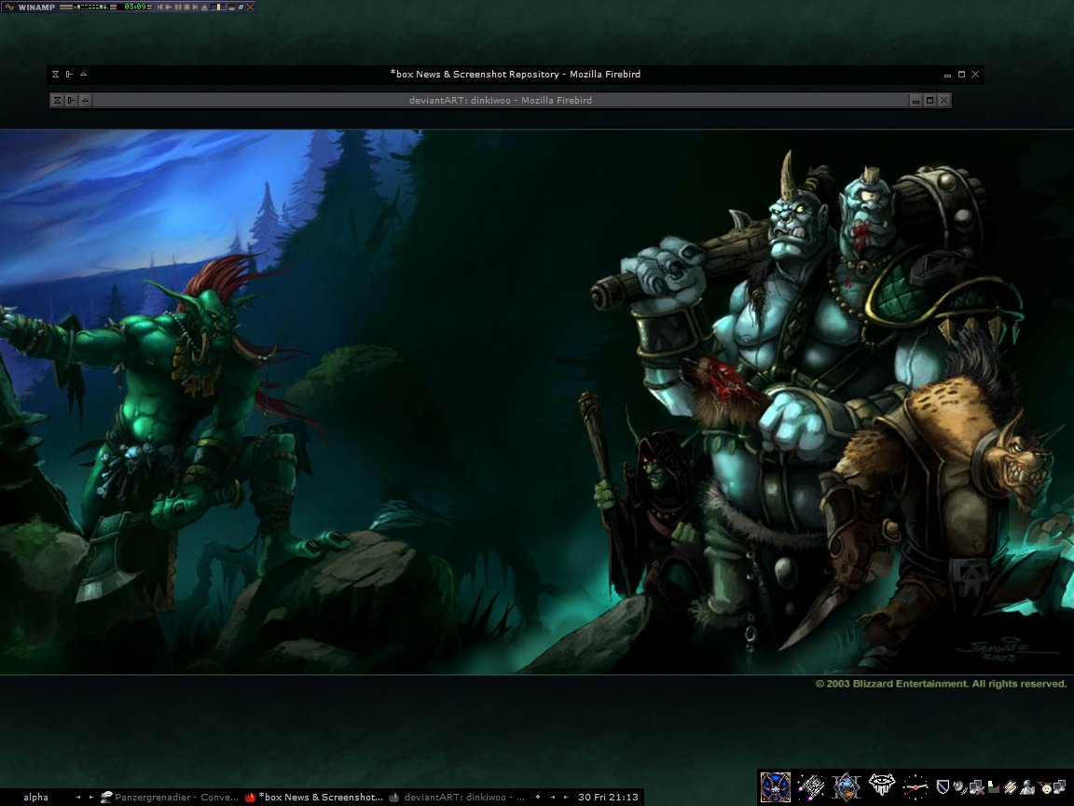This screenshot has width=1074, height=806.
Task: Maximize the *box News Firebird window
Action: pyautogui.click(x=962, y=74)
